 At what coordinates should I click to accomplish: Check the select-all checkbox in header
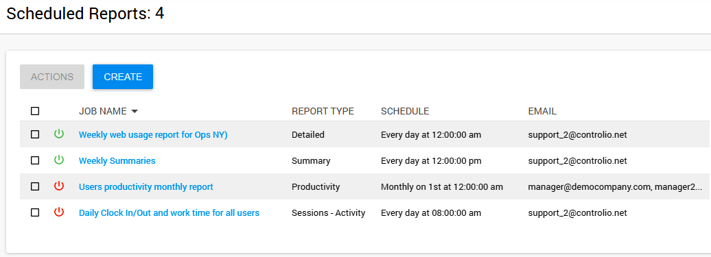(35, 111)
